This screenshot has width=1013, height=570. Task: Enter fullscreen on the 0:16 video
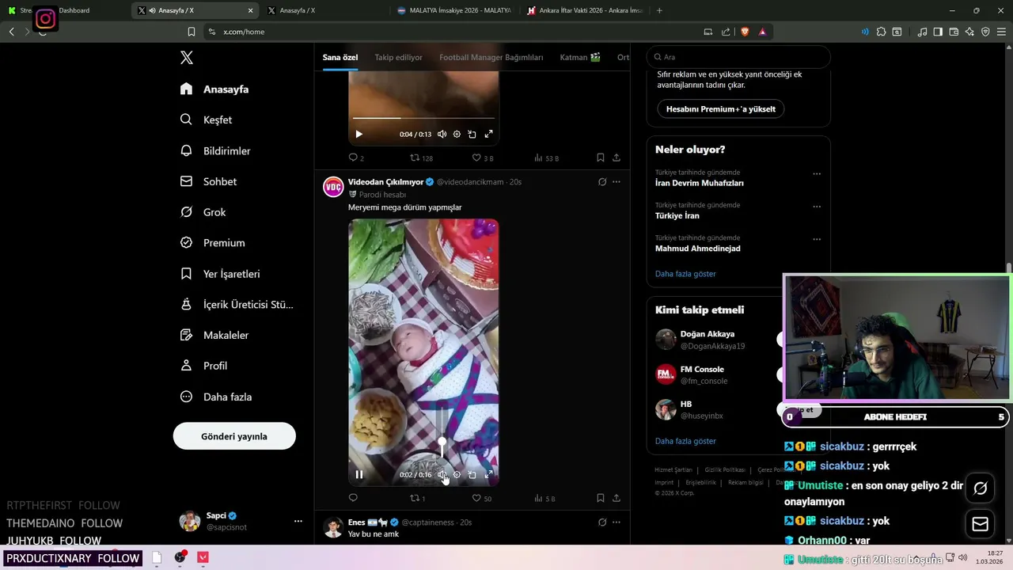[x=488, y=475]
